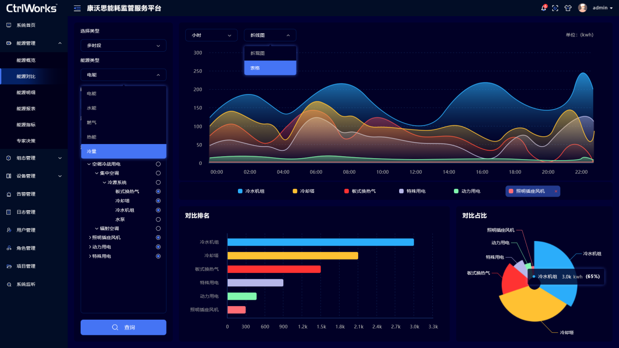Image resolution: width=619 pixels, height=348 pixels.
Task: Remove 照明插座风机 legend with x icon
Action: (x=556, y=191)
